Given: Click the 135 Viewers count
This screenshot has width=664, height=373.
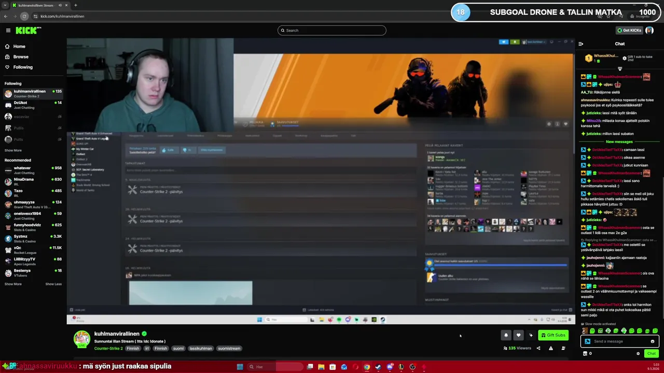Looking at the screenshot, I should [x=517, y=348].
